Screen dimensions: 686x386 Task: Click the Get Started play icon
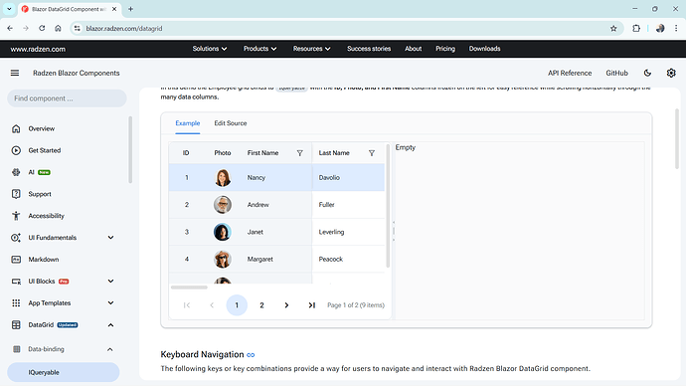(16, 150)
